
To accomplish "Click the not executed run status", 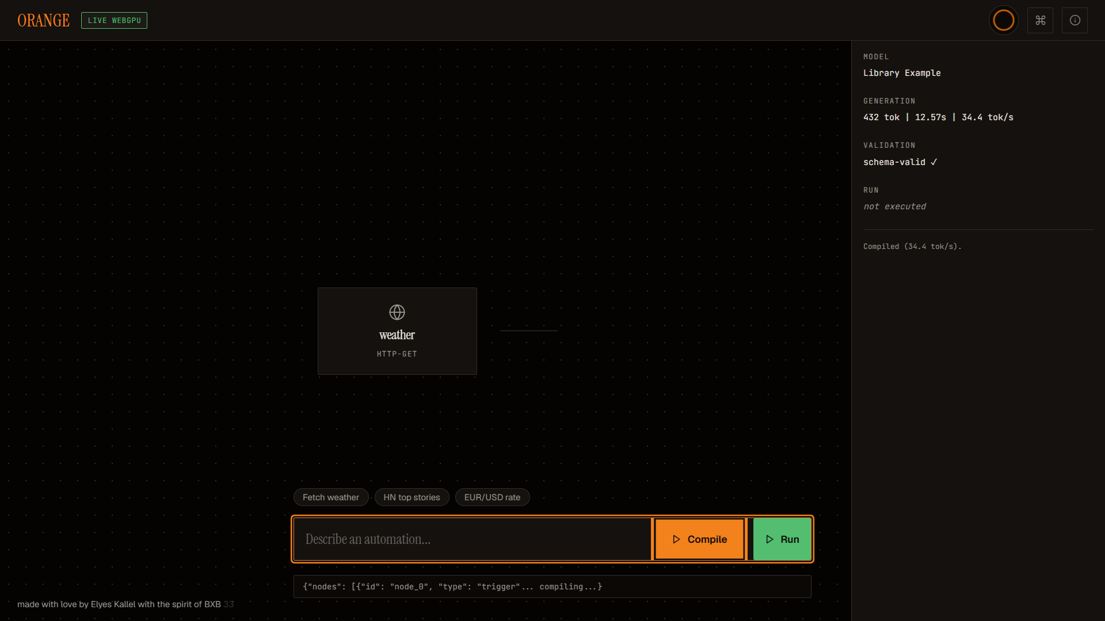I will click(894, 206).
